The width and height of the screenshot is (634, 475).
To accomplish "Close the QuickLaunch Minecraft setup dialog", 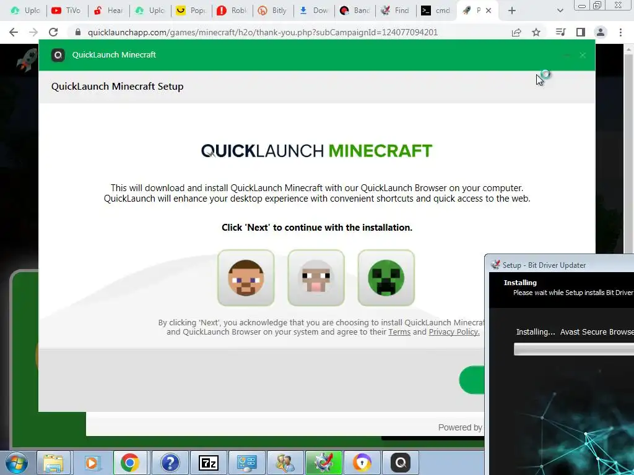I will click(x=583, y=55).
